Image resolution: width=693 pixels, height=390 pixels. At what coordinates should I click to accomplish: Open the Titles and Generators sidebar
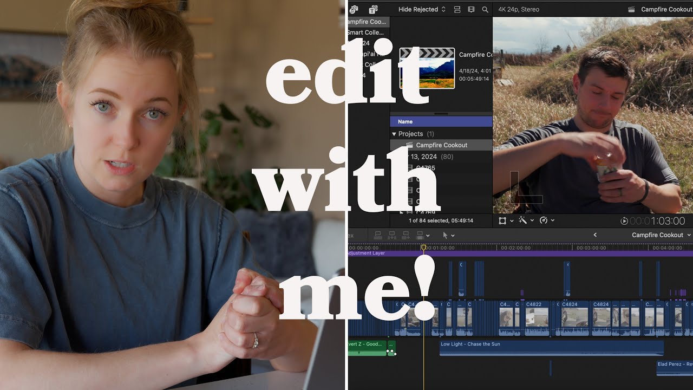tap(373, 9)
